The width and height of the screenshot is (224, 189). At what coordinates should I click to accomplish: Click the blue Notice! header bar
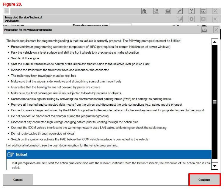pos(109,154)
